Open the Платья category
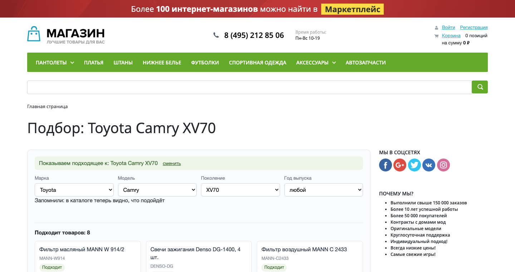 94,63
